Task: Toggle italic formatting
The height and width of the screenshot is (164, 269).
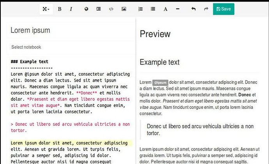Action: coord(71,9)
